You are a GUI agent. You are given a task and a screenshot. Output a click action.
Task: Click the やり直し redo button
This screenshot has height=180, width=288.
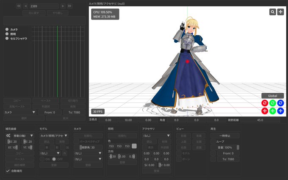tap(58, 13)
